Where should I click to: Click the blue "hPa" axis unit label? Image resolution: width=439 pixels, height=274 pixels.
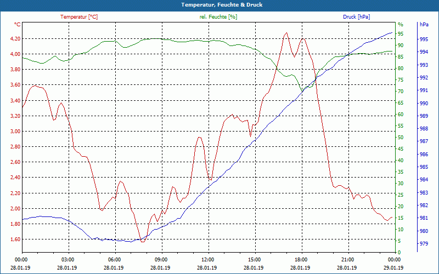click(424, 25)
